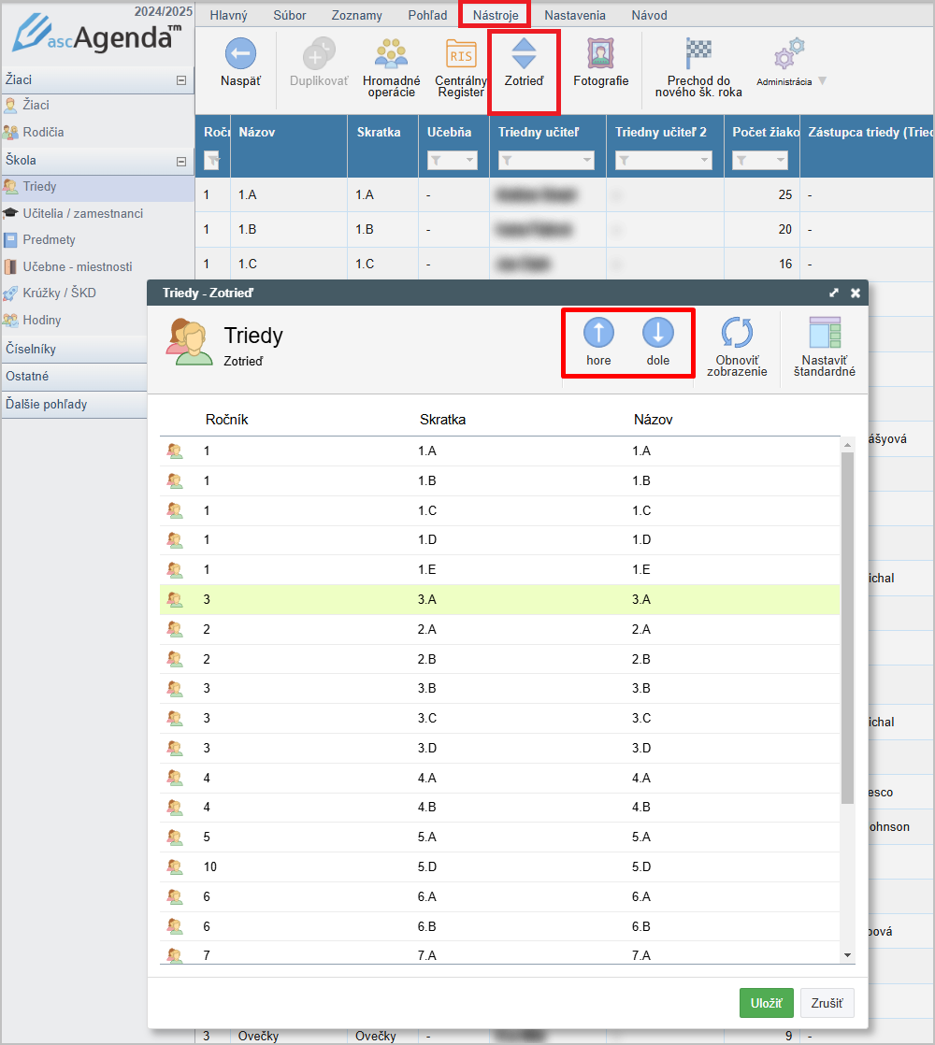Open Fotografie from the toolbar
935x1045 pixels.
tap(600, 54)
